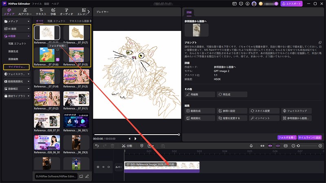Click the fit-timeline-to-width icon

pos(286,146)
